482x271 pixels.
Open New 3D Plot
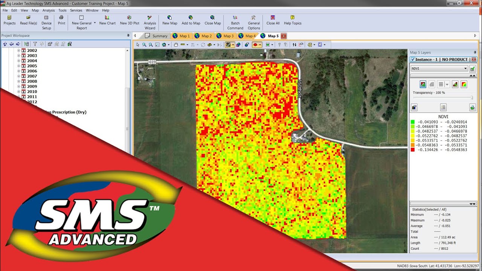(130, 20)
